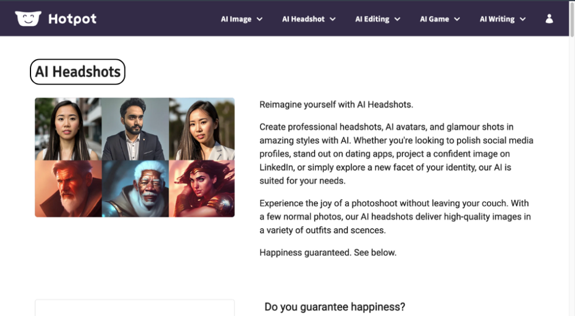The width and height of the screenshot is (575, 316).
Task: Select the top-right woman in blazer headshot
Action: (x=202, y=129)
